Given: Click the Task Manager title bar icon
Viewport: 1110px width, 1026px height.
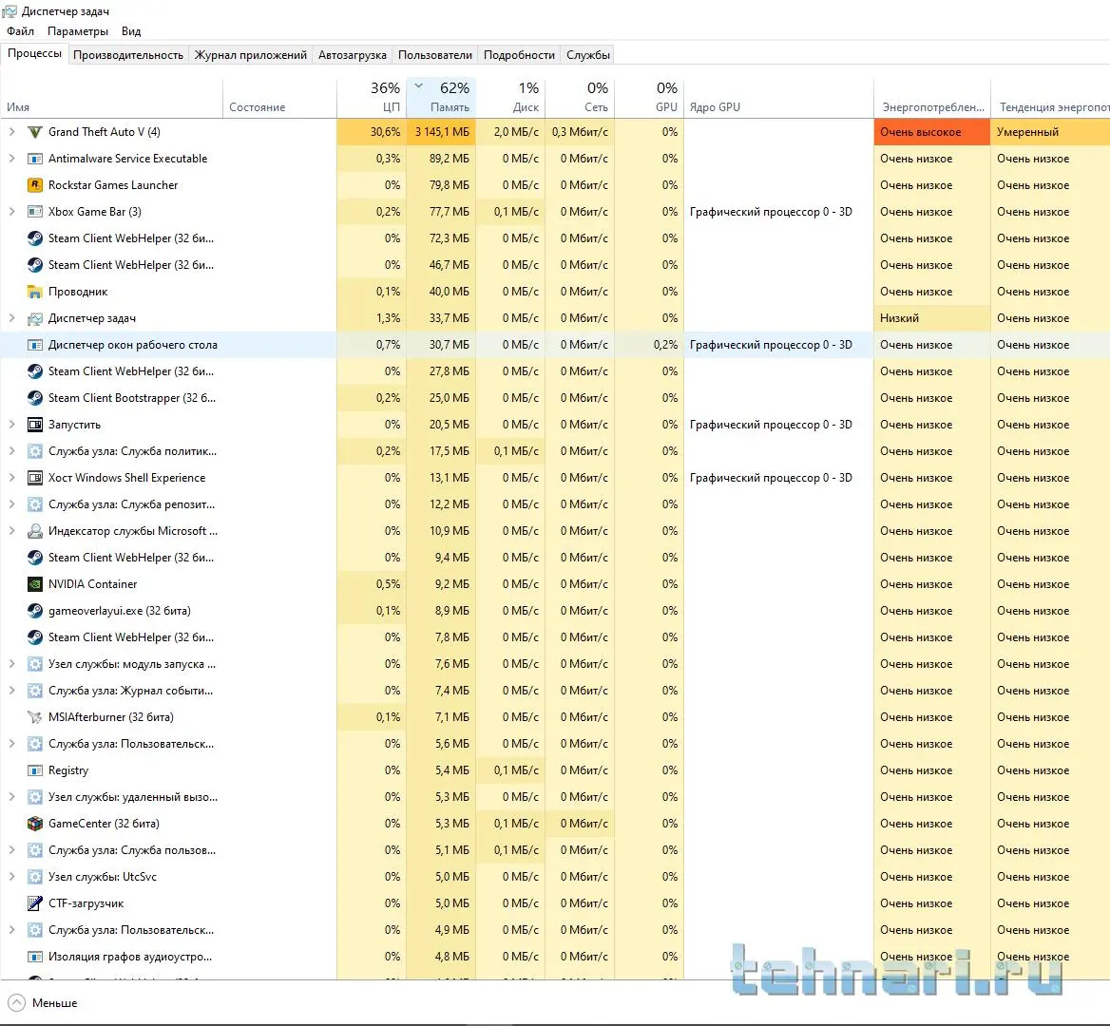Looking at the screenshot, I should [10, 11].
